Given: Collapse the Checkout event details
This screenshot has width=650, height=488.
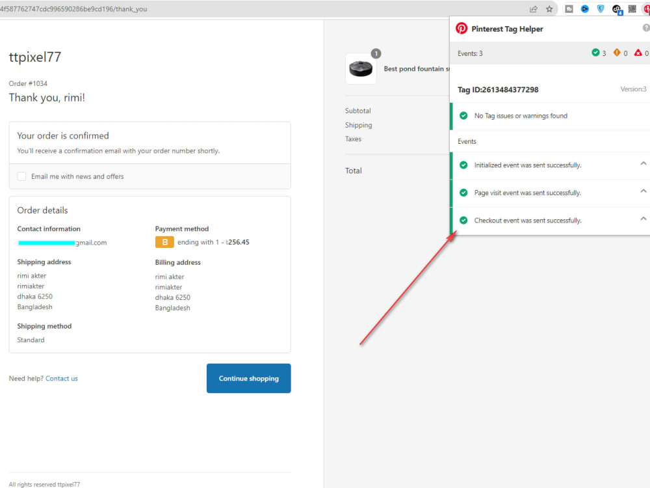Looking at the screenshot, I should (643, 219).
